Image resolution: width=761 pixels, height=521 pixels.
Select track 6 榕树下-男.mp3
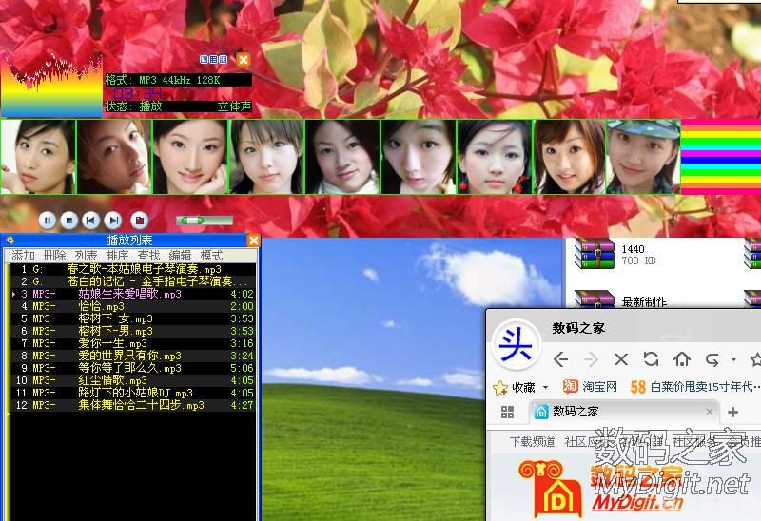tap(133, 331)
